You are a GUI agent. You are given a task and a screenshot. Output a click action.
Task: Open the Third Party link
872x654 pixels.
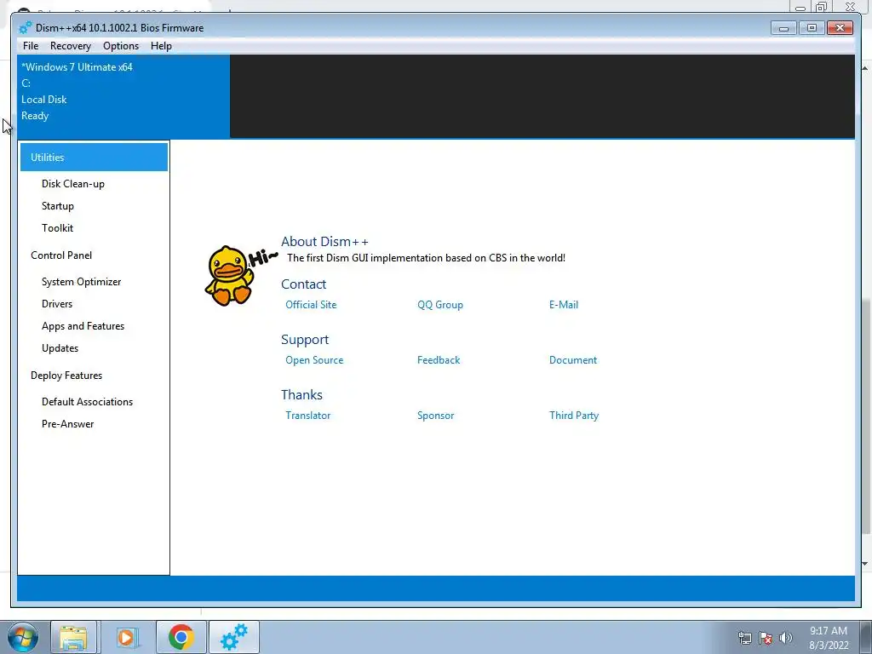click(573, 416)
